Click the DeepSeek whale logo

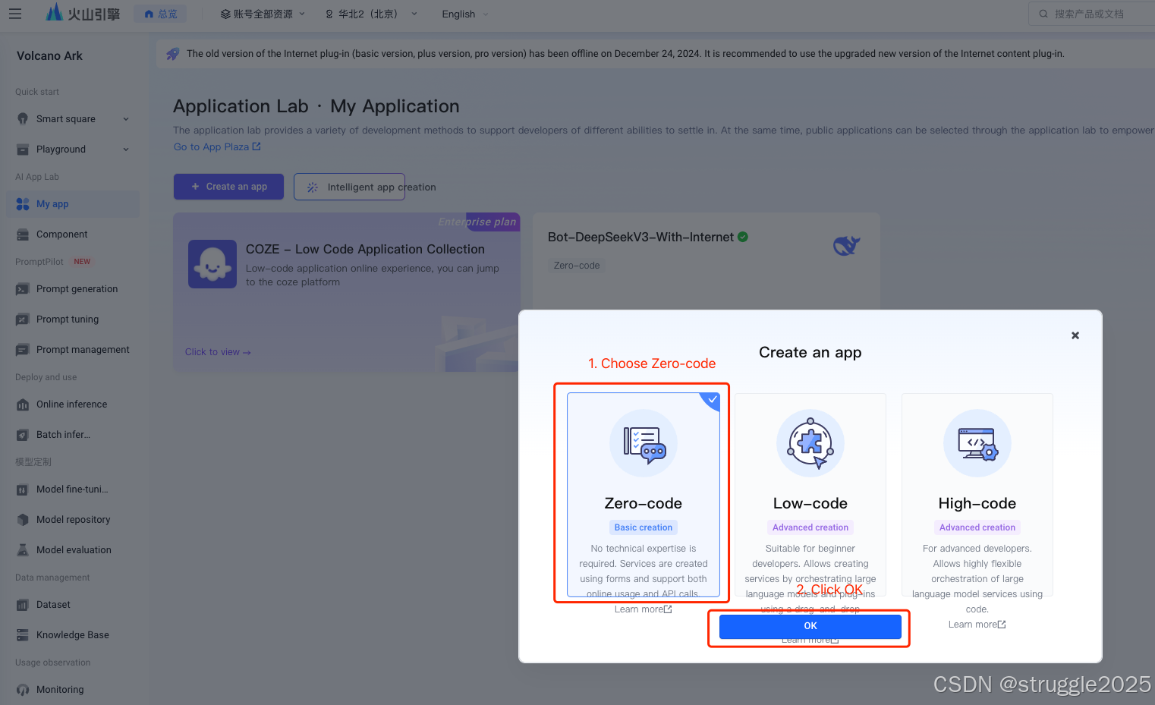click(847, 245)
